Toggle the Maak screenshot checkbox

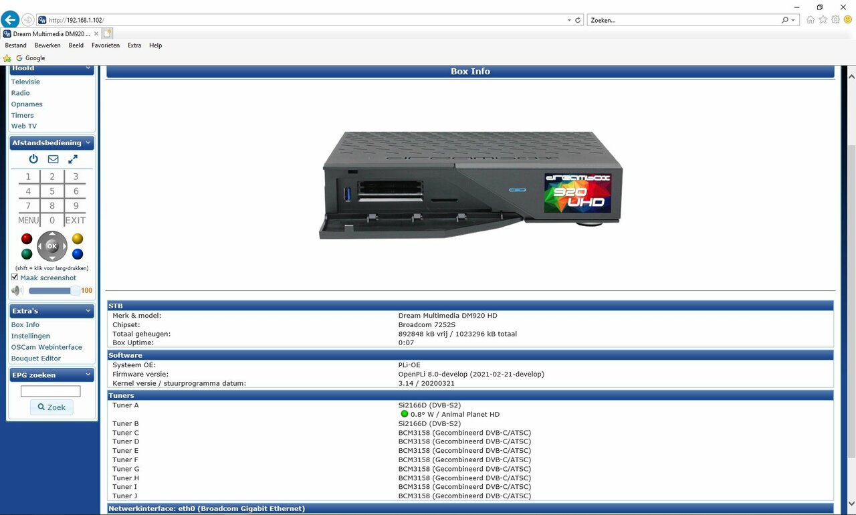tap(15, 278)
